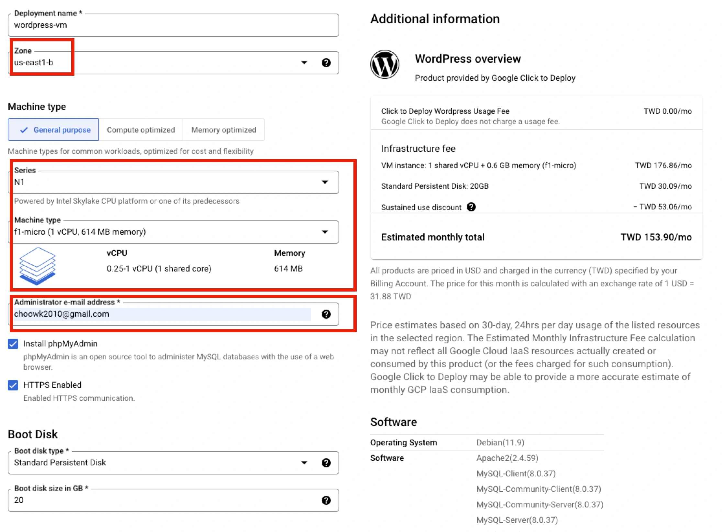Viewport: 725px width, 532px height.
Task: Click the Apache2(2.4.59) software entry
Action: 507,458
